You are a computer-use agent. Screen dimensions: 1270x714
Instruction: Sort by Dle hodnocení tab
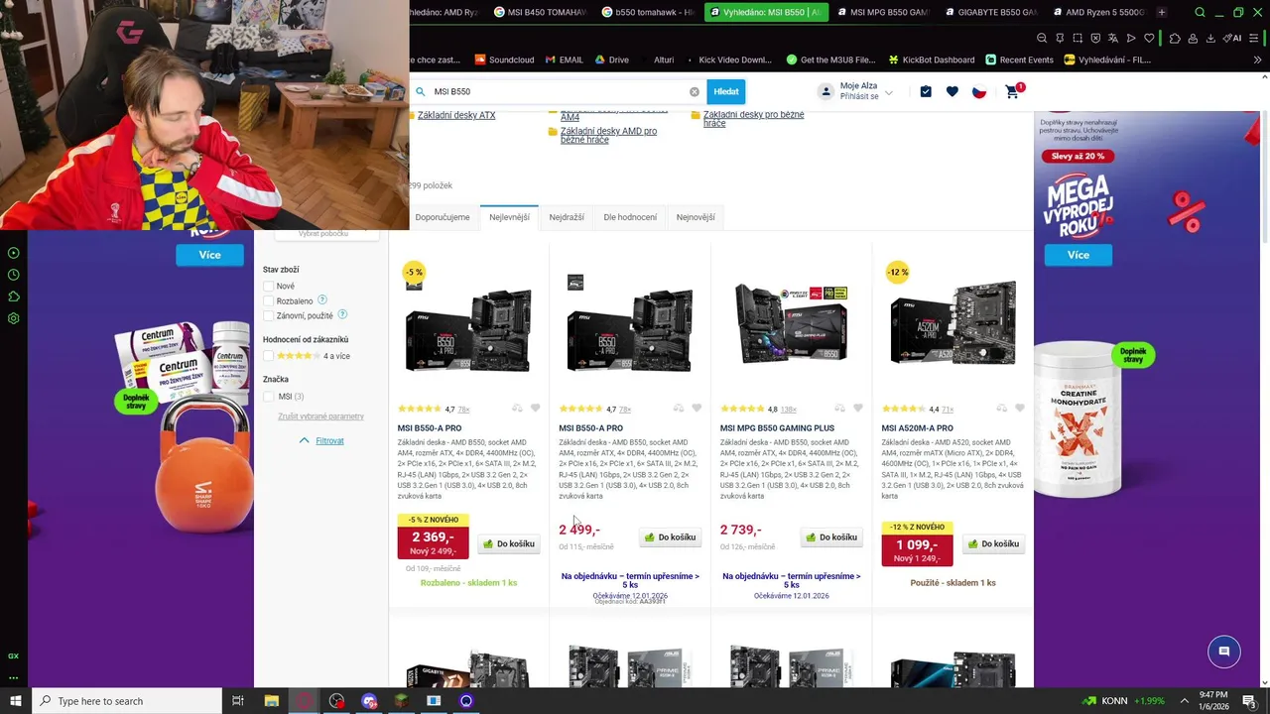point(630,217)
